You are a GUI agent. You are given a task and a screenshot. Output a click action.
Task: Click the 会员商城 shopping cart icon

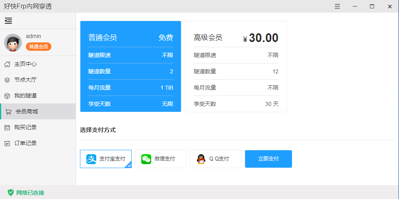[x=8, y=111]
